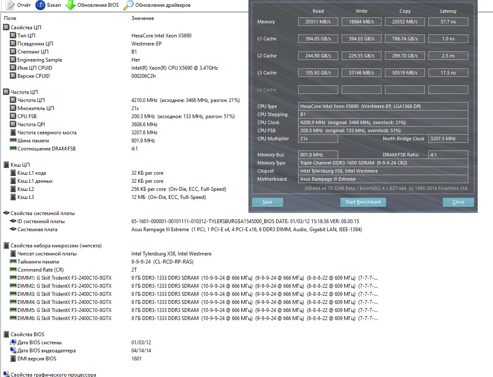The width and height of the screenshot is (493, 377).
Task: Click the icon next to Тип ЦП
Action: tap(13, 35)
